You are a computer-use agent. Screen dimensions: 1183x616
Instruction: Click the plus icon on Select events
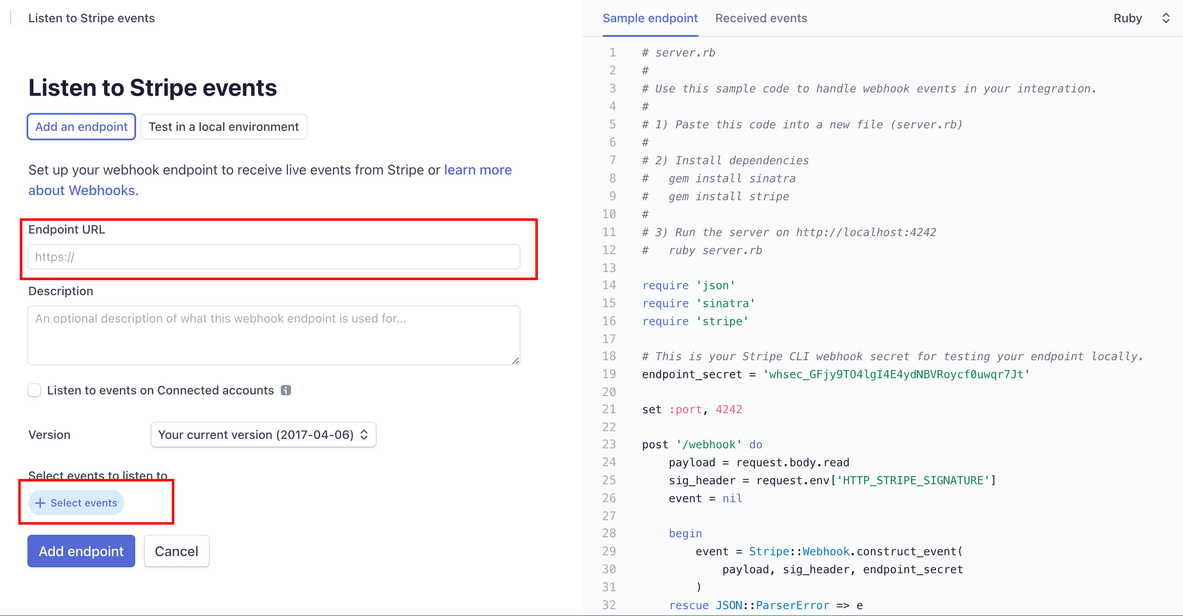coord(40,503)
